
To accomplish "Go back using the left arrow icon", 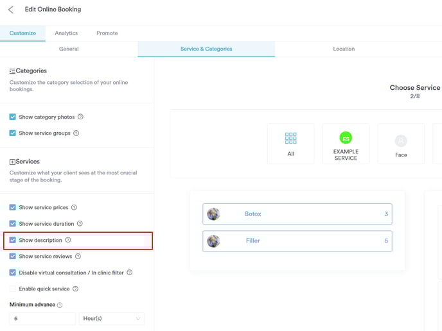I will pyautogui.click(x=11, y=10).
